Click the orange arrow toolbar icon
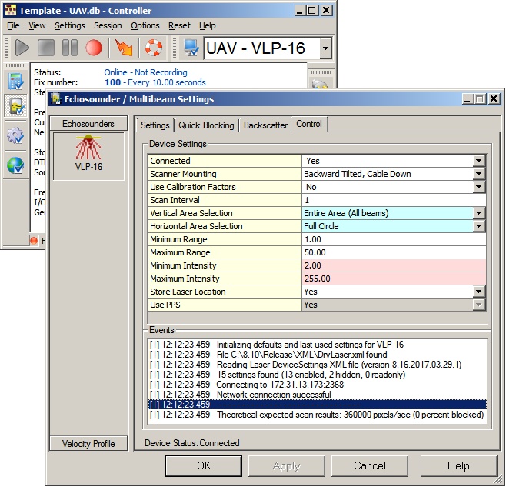The image size is (506, 487). [x=124, y=48]
